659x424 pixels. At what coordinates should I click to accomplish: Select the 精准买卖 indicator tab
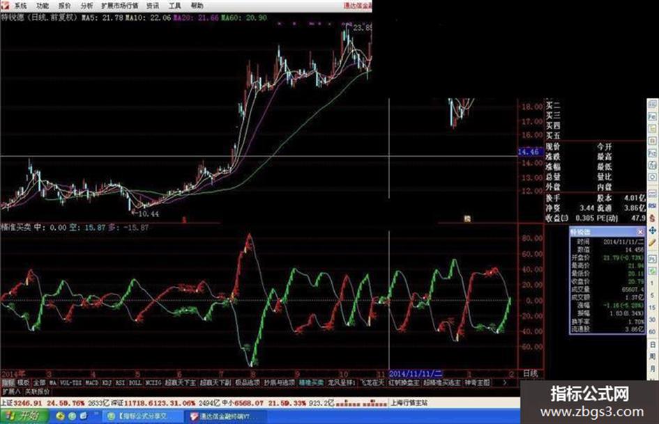(x=311, y=382)
